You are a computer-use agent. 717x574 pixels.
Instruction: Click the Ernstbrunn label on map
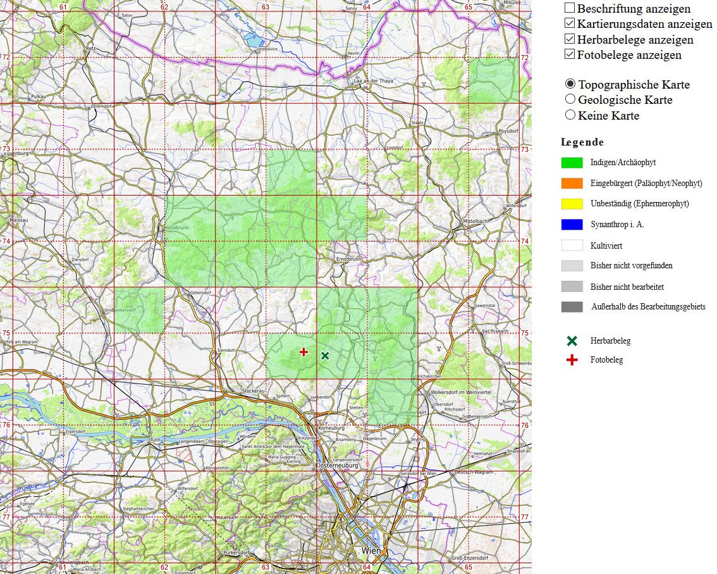(349, 259)
